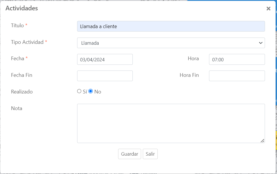Click the empty Fecha Fin input
Image resolution: width=277 pixels, height=174 pixels.
(105, 76)
